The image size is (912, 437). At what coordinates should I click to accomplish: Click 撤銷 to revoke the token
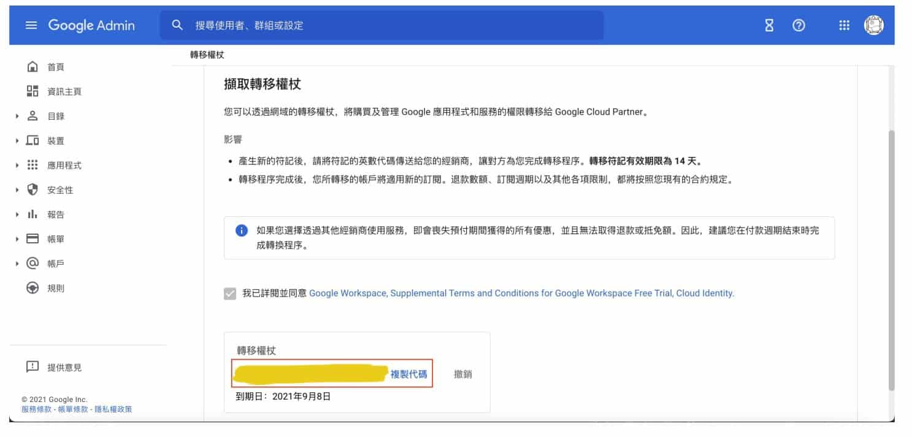click(x=463, y=374)
